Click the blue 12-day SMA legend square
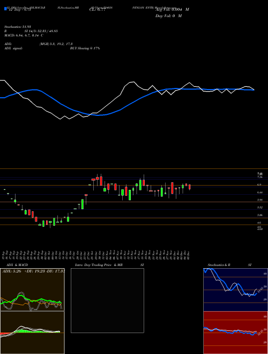Image resolution: width=268 pixels, height=354 pixels. pos(5,9)
